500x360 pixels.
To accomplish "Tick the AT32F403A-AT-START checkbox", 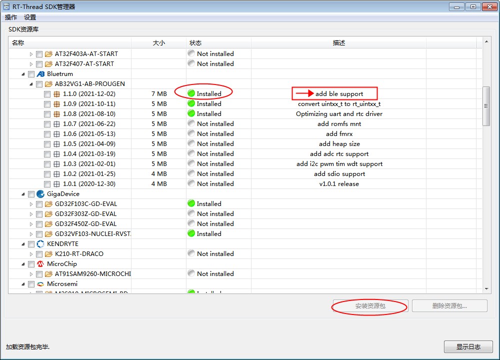I will coord(39,54).
